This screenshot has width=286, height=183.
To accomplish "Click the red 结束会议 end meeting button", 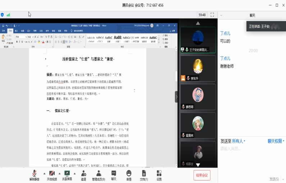I will coord(202,175).
